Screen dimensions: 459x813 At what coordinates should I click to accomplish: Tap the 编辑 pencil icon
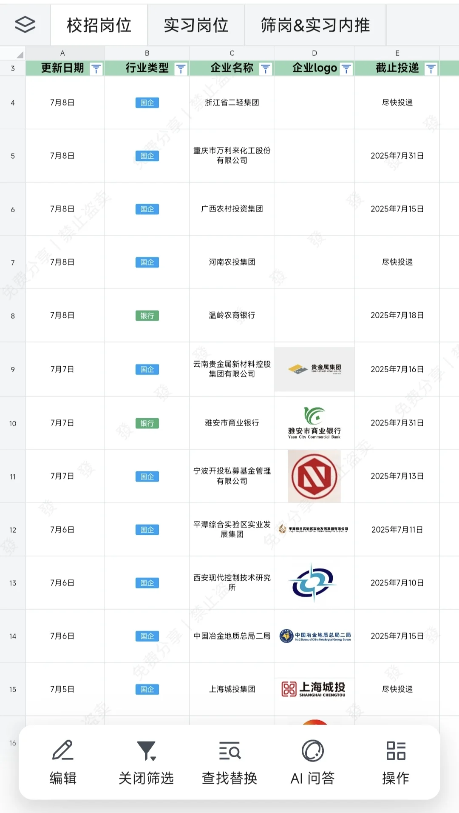click(63, 750)
